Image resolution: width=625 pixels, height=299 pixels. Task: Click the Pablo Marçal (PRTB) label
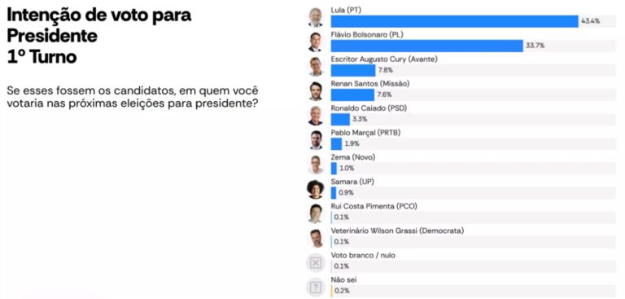[365, 133]
